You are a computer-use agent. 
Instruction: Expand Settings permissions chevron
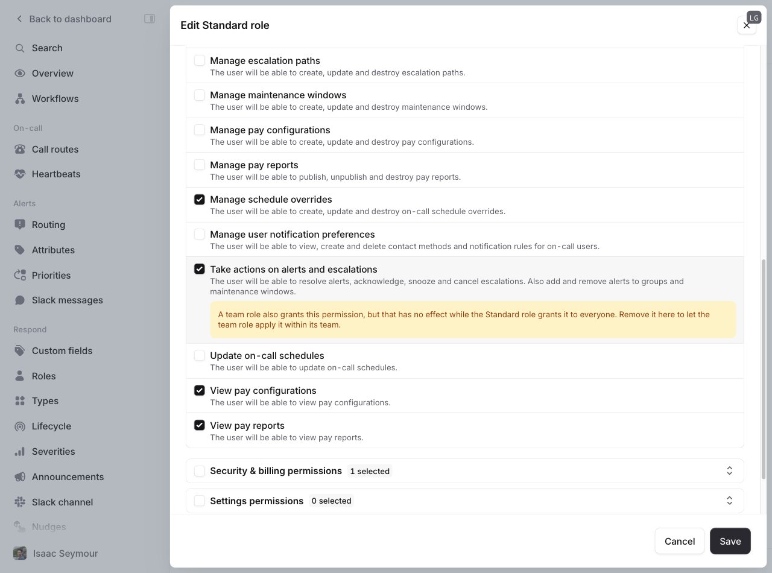click(729, 501)
